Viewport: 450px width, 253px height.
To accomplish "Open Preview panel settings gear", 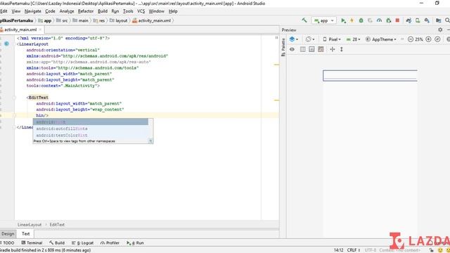I will (440, 30).
